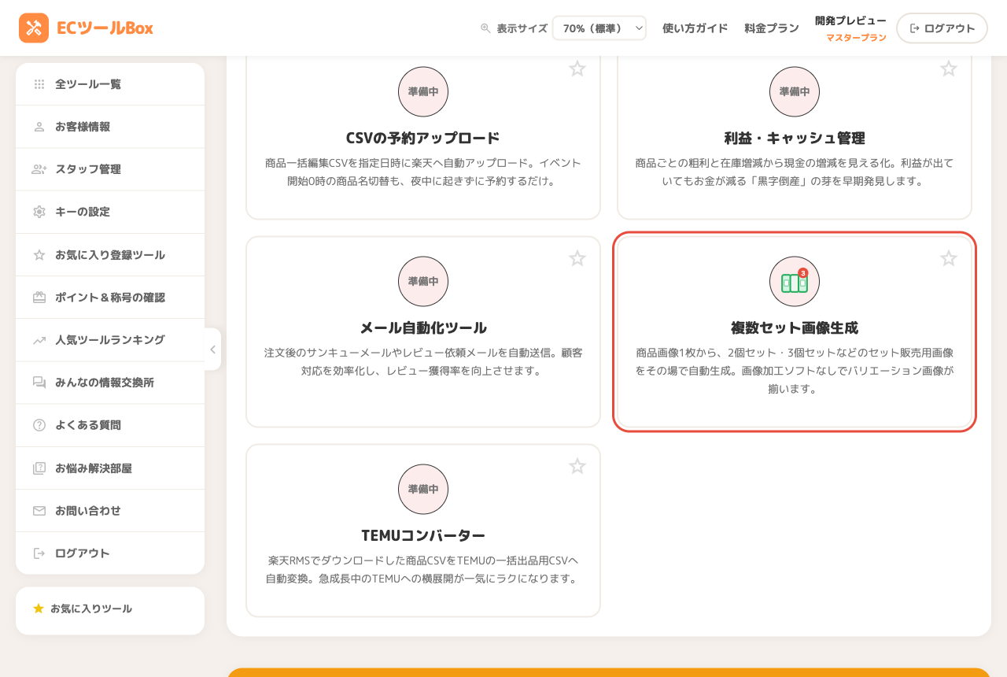
Task: Click the TEMUコンバーター title
Action: (423, 535)
